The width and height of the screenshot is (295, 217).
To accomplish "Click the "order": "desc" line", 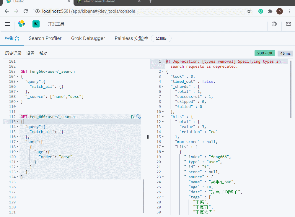I will point(56,157).
